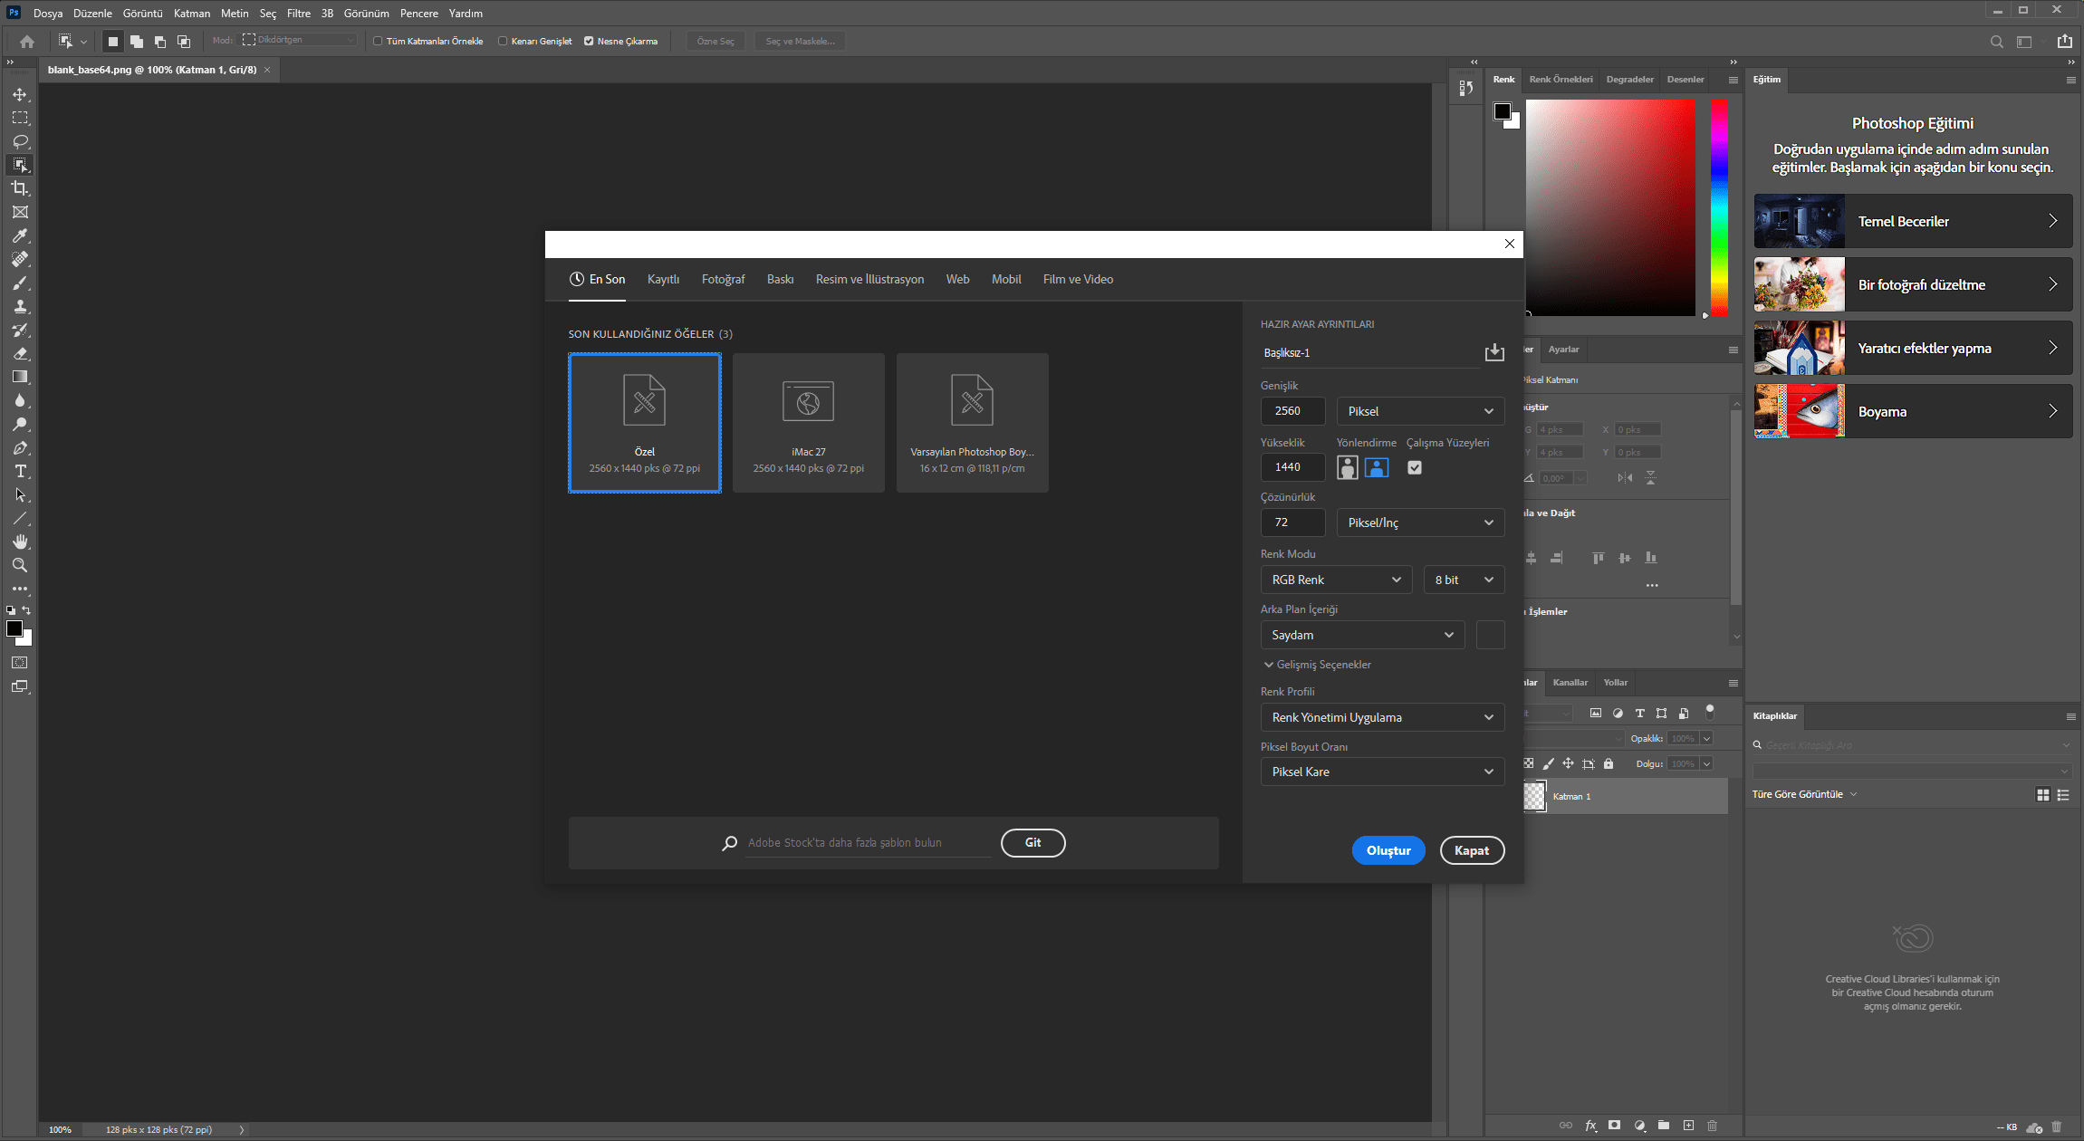
Task: Switch Libraries panel to list view
Action: (x=2063, y=794)
